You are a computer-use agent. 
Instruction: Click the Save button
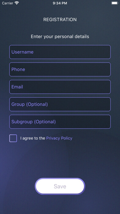pos(60,186)
